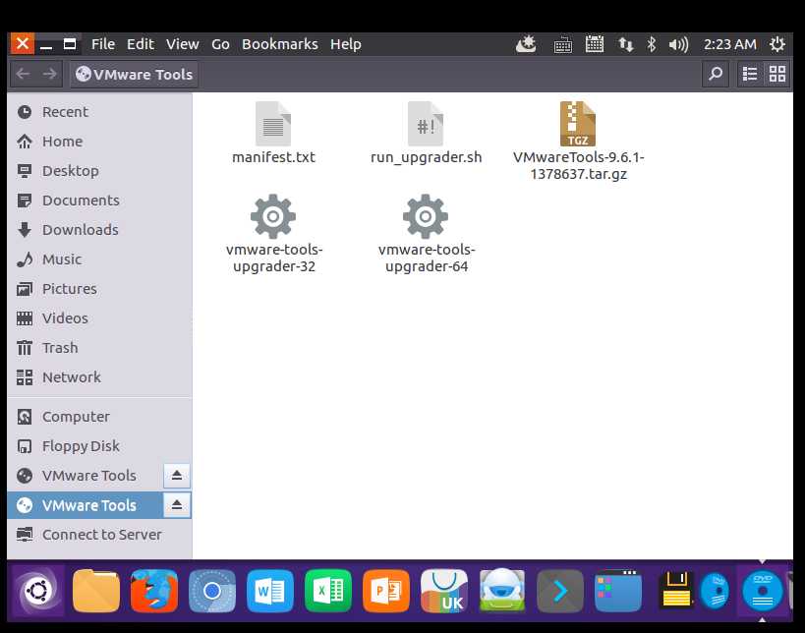Screen dimensions: 805x633
Task: Open the network transfer arrows indicator
Action: [625, 44]
